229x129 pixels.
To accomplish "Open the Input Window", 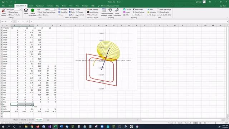I will (x=93, y=12).
